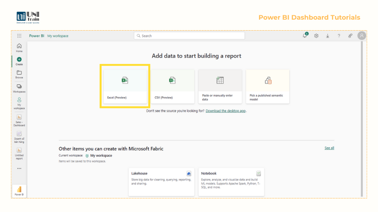Click the page vertical scrollbar

[x=361, y=119]
